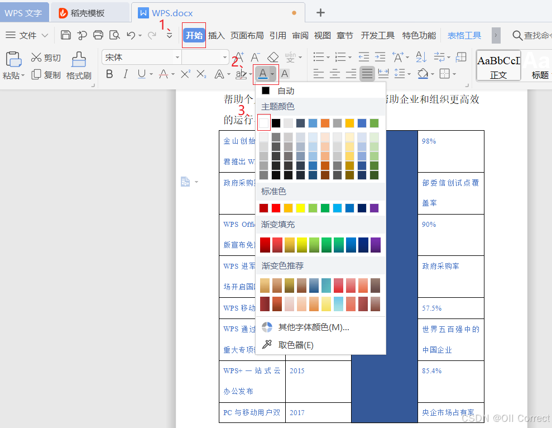Click the Cut scissors button
The height and width of the screenshot is (428, 552).
click(x=46, y=58)
